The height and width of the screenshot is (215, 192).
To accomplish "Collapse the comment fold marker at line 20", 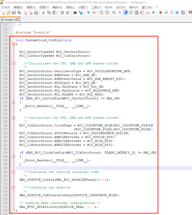I will click(x=14, y=63).
